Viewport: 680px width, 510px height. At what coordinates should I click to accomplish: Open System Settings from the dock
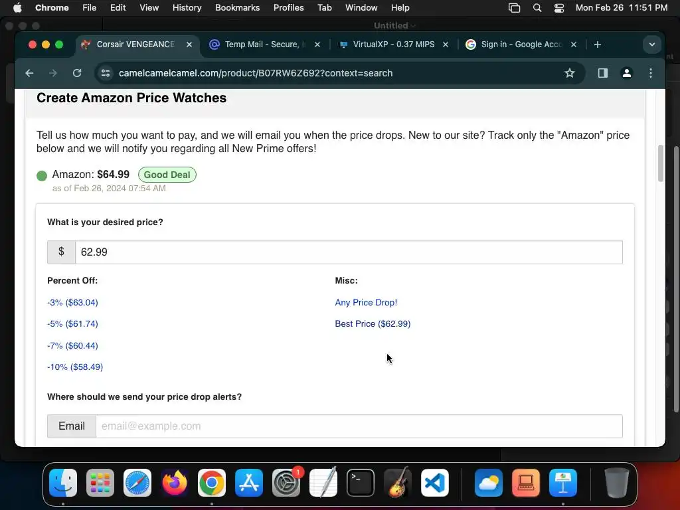(x=286, y=483)
